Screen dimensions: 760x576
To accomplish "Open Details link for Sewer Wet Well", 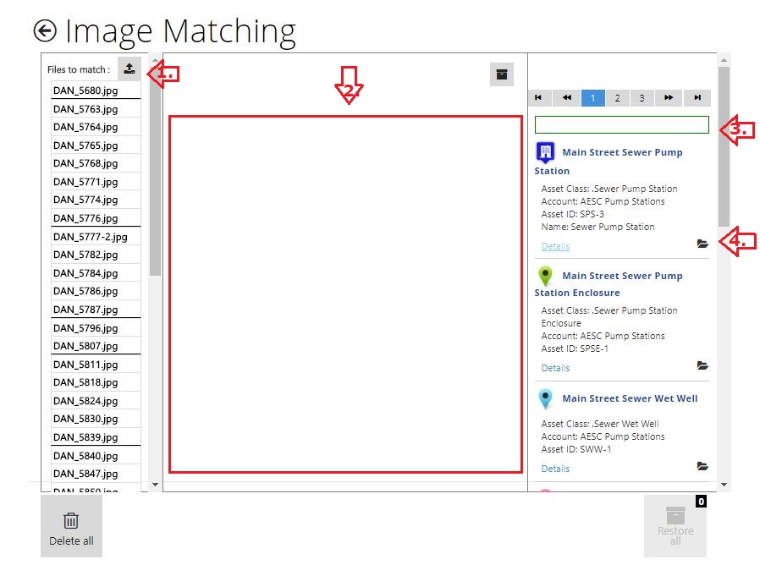I will 555,469.
